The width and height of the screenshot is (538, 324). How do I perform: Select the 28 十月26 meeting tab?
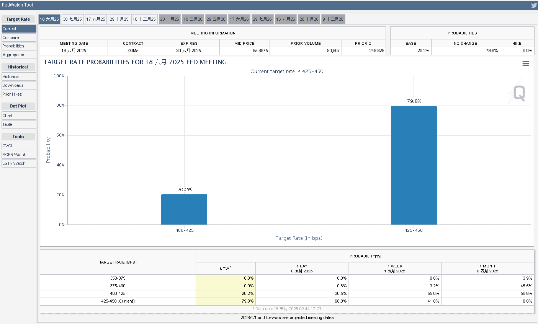pos(309,19)
